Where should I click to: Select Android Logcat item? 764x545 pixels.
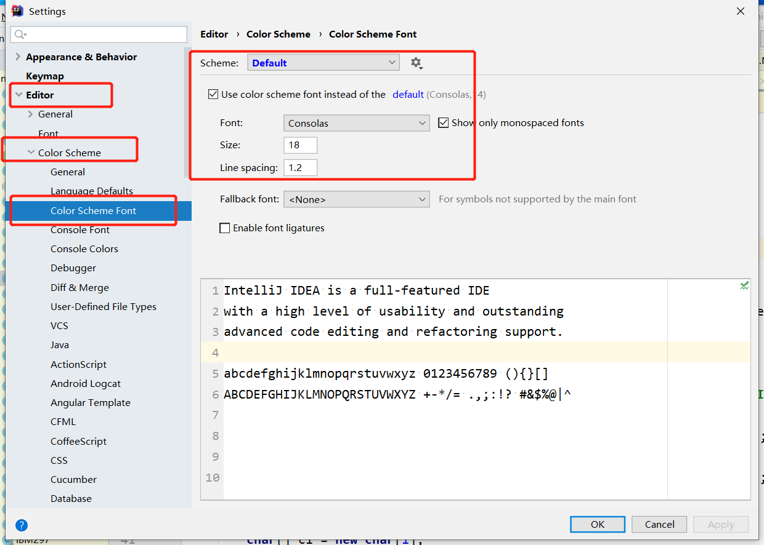click(x=86, y=383)
